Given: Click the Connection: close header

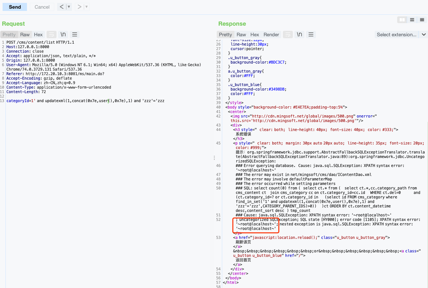Looking at the screenshot, I should click(x=25, y=51).
